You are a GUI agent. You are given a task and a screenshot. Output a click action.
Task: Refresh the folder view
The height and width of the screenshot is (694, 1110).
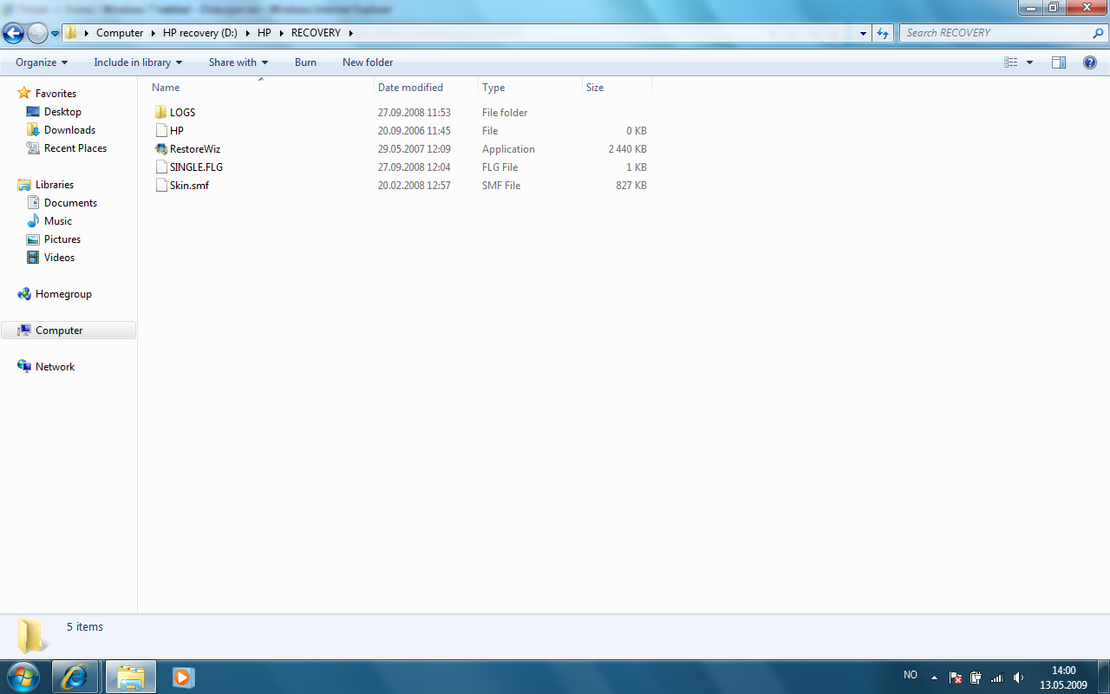click(883, 33)
